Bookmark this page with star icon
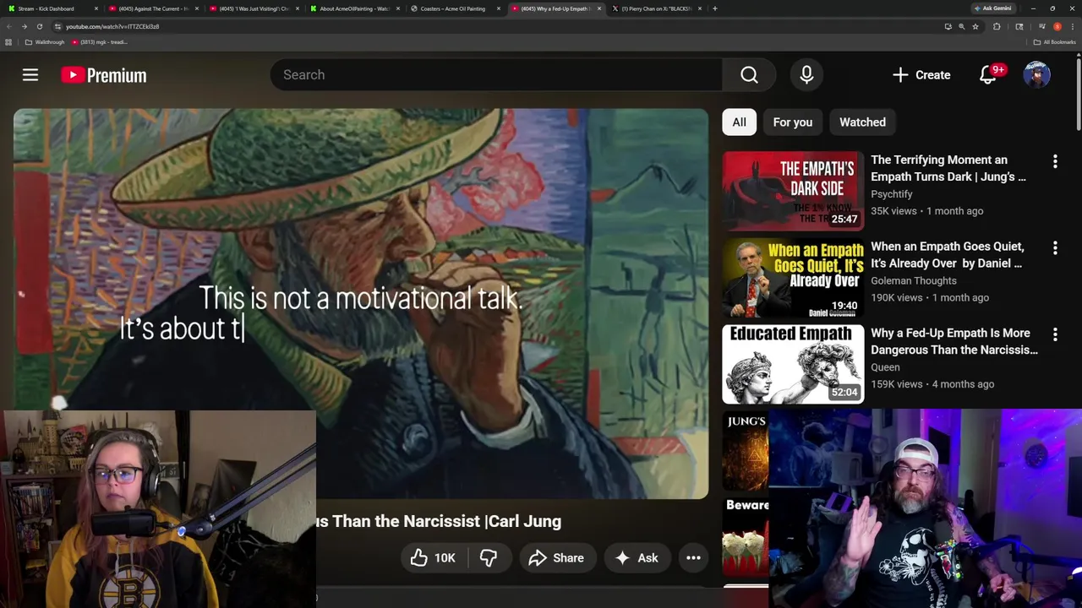 [x=975, y=26]
